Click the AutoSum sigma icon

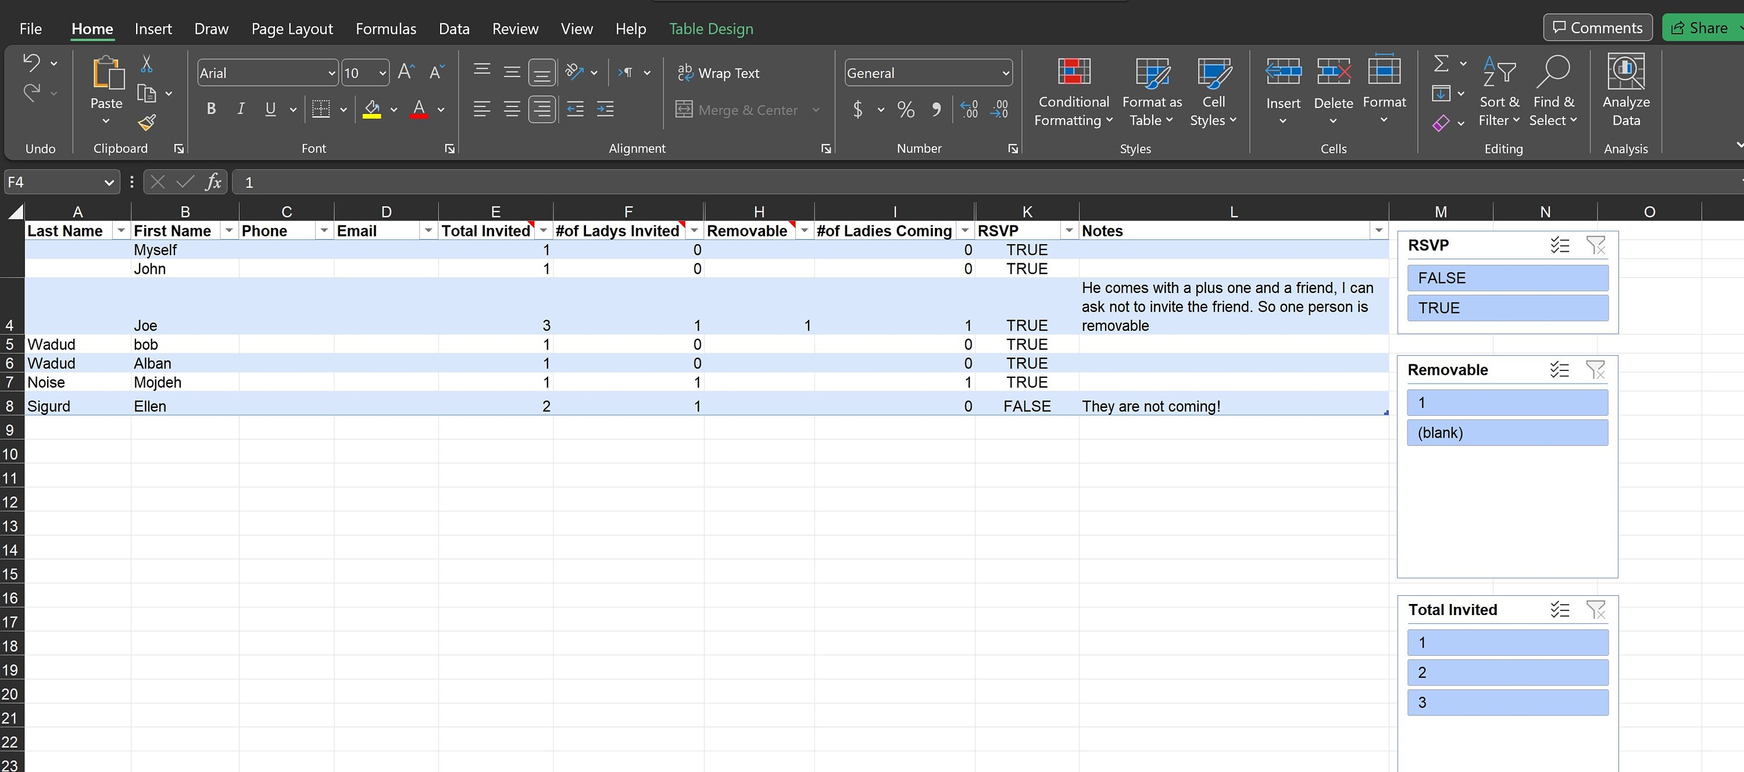(x=1441, y=63)
